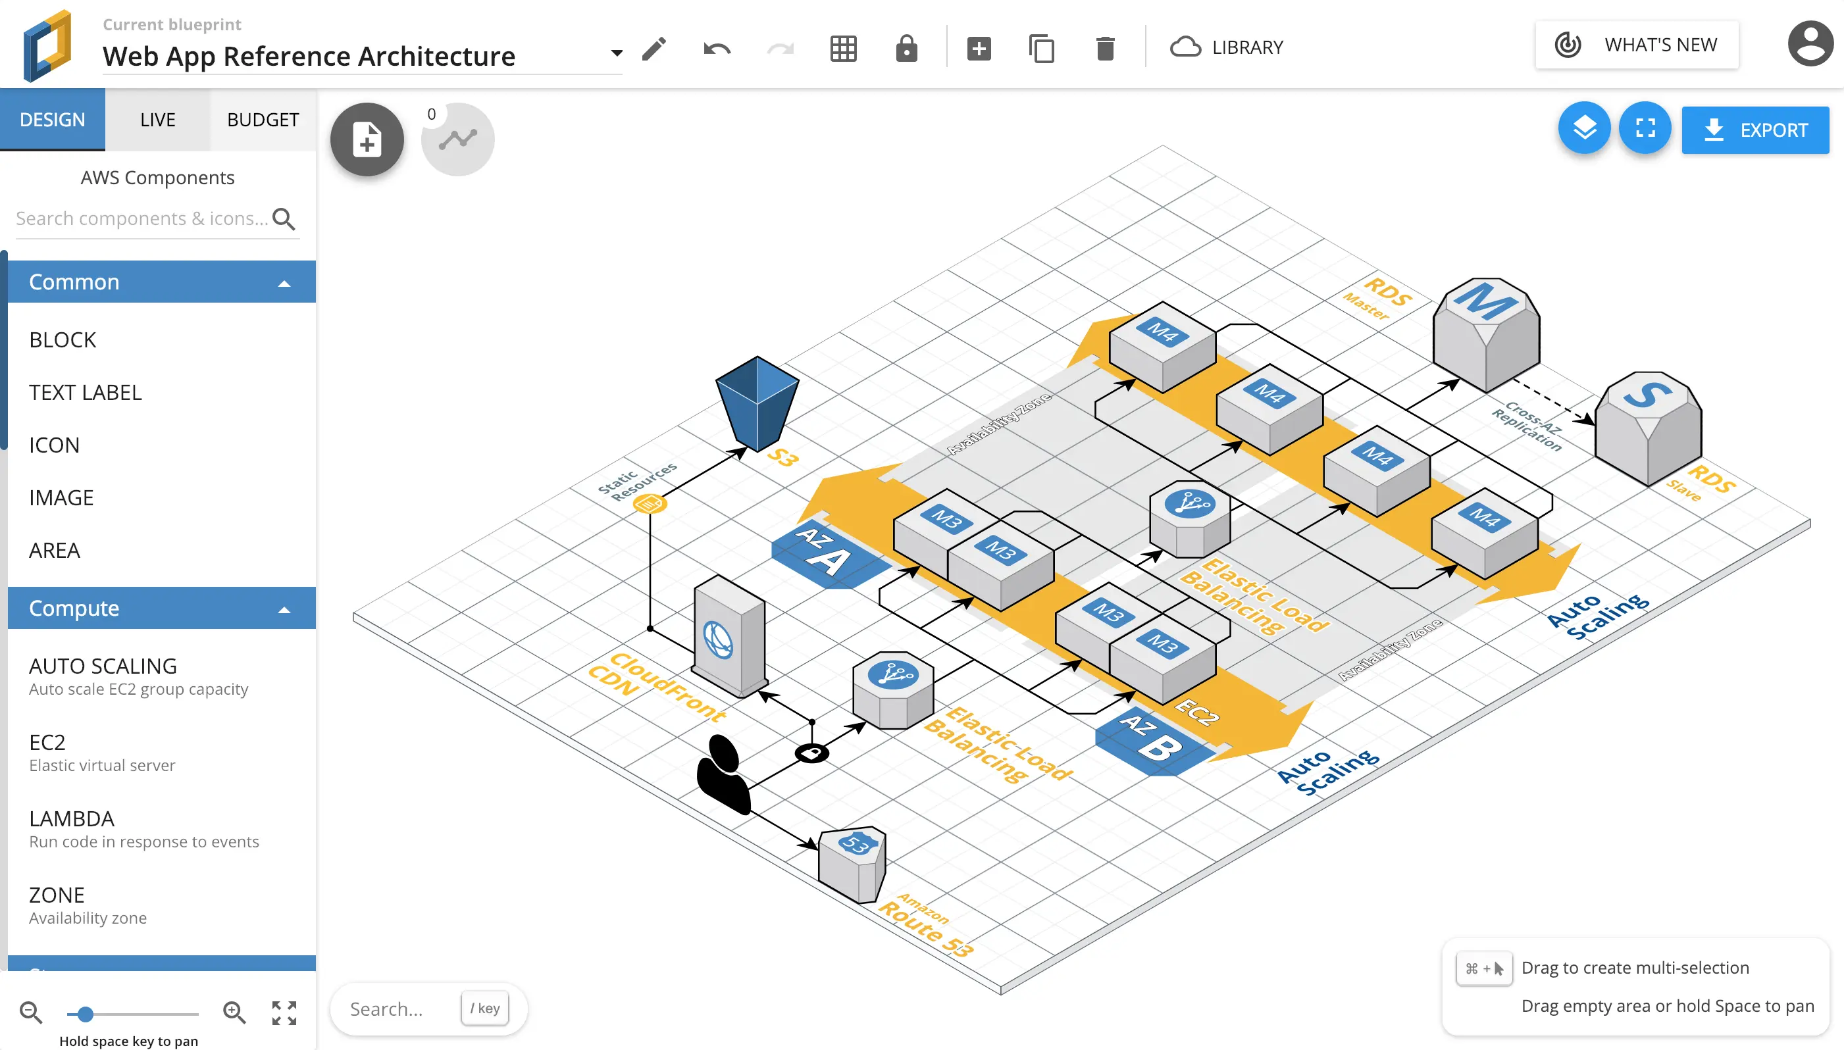Click the new document round button
Image resolution: width=1844 pixels, height=1050 pixels.
click(x=367, y=139)
